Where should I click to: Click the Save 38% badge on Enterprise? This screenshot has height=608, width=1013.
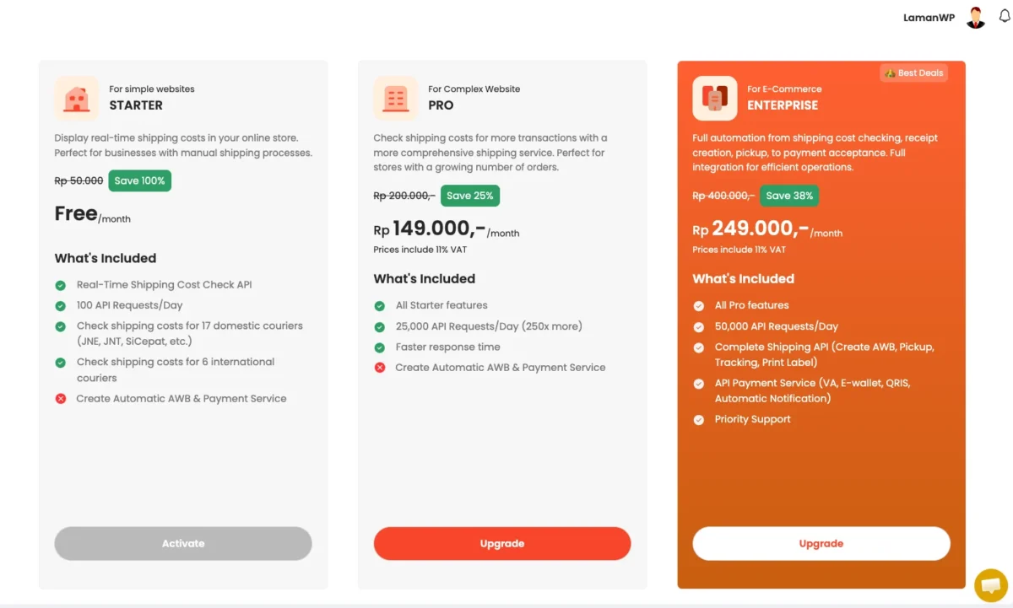point(789,195)
